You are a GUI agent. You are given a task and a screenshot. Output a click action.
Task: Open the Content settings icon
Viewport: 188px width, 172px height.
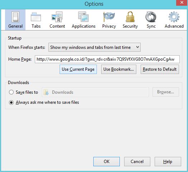click(x=57, y=17)
